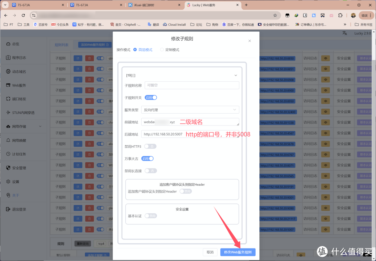This screenshot has width=376, height=261.
Task: Open 安全管理 shield icon in sidebar
Action: (x=8, y=168)
